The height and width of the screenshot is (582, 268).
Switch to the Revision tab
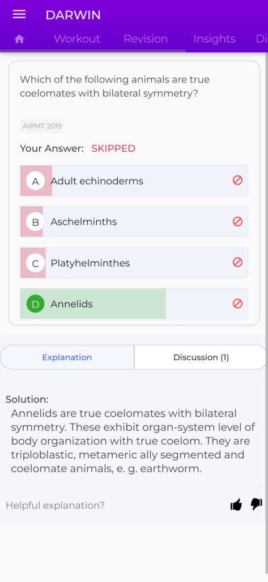click(x=146, y=39)
